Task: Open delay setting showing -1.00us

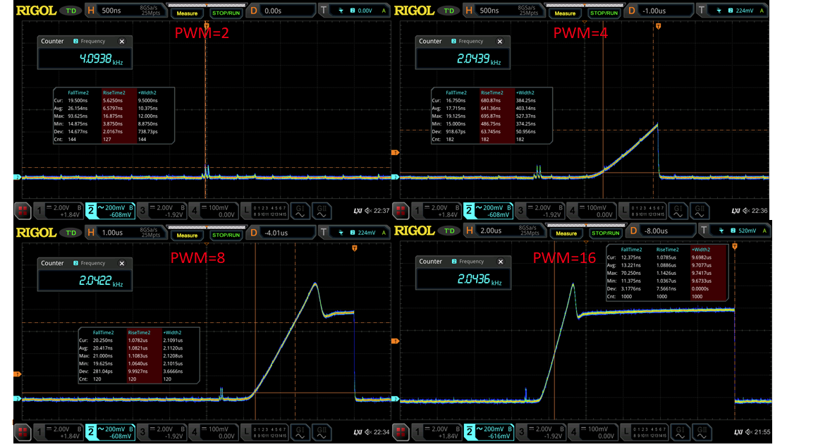Action: 658,11
